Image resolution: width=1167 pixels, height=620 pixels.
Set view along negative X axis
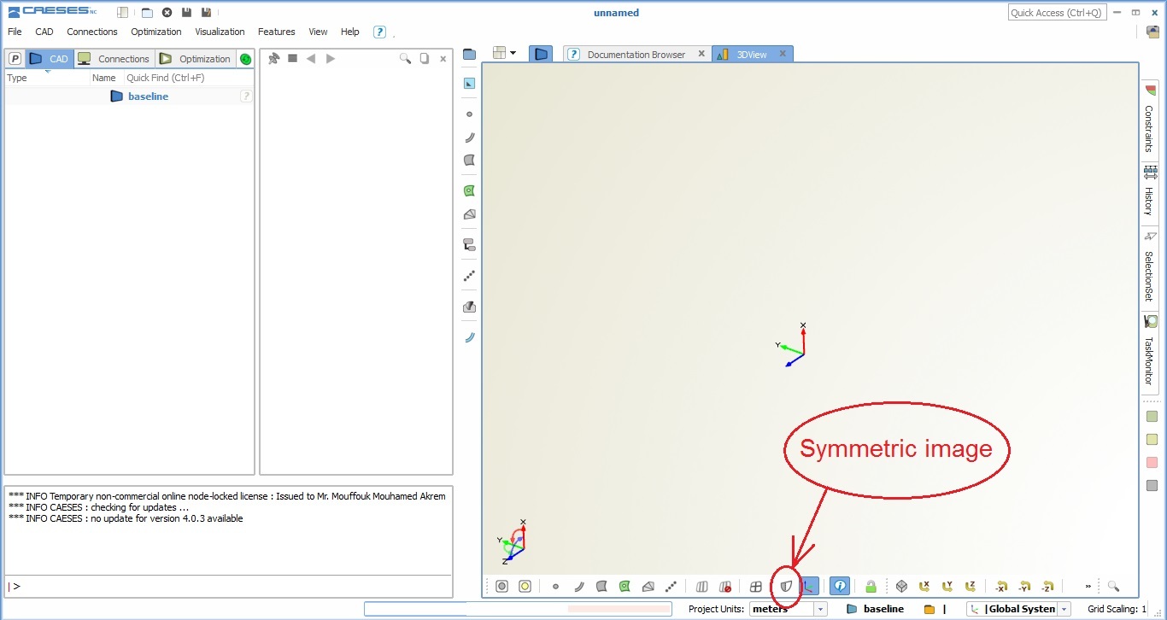(1001, 587)
